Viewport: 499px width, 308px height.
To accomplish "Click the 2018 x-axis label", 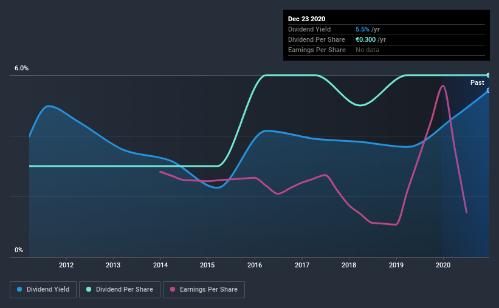I will pos(349,265).
